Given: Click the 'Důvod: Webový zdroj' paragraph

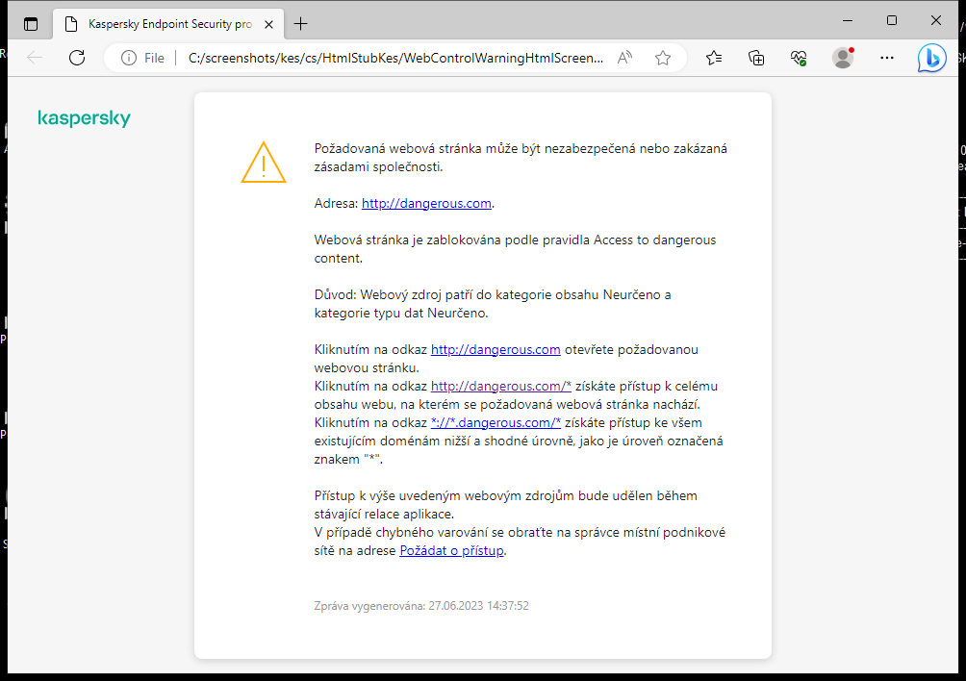Looking at the screenshot, I should (x=493, y=304).
